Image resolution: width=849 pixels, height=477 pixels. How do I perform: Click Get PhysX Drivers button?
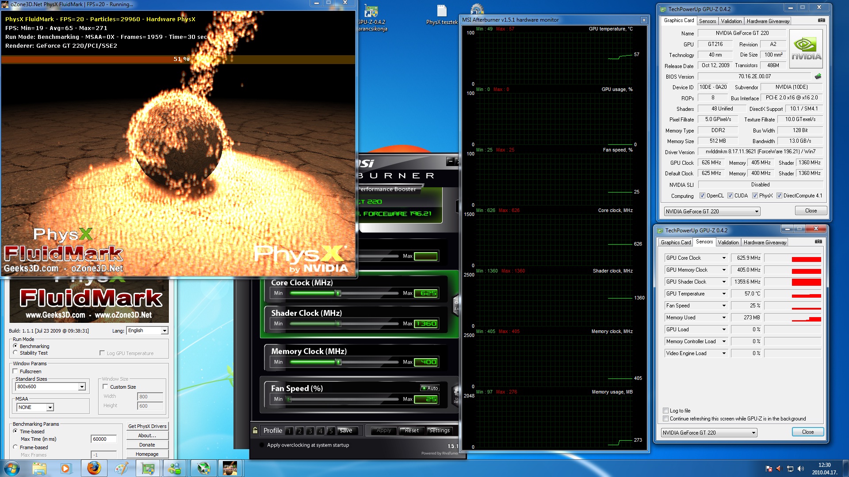pos(147,426)
